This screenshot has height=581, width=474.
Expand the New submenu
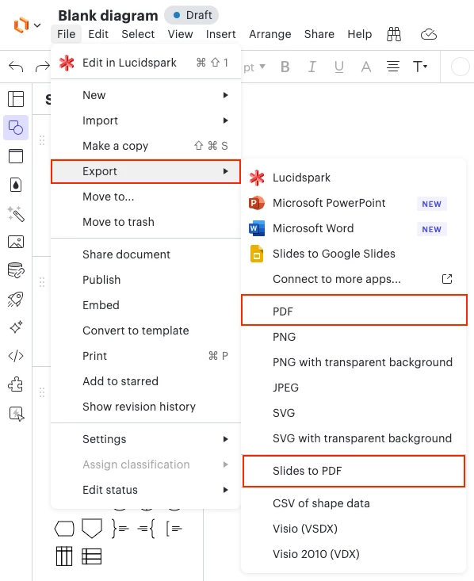(146, 95)
